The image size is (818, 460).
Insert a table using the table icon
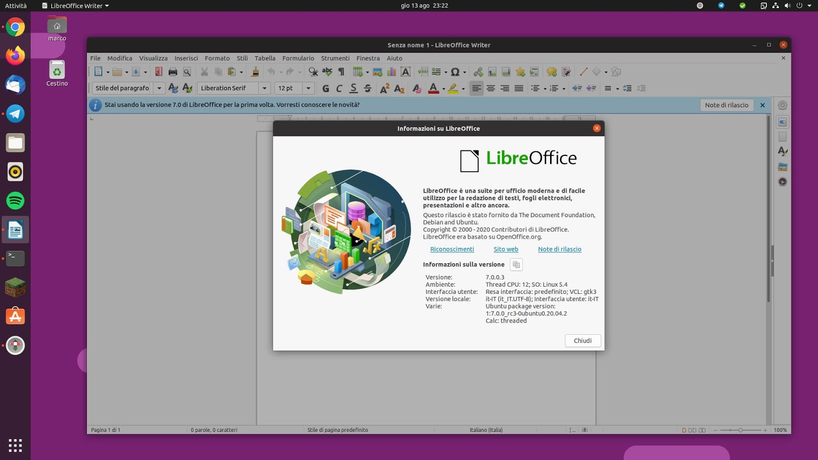click(x=358, y=72)
